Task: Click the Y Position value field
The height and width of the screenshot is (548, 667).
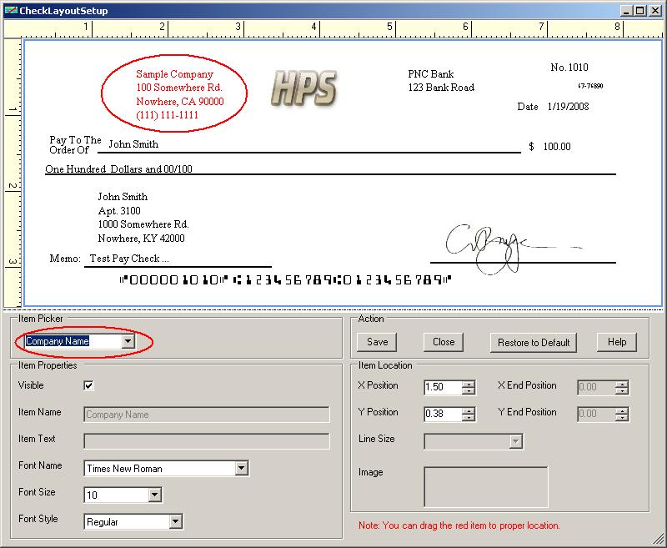Action: click(442, 414)
